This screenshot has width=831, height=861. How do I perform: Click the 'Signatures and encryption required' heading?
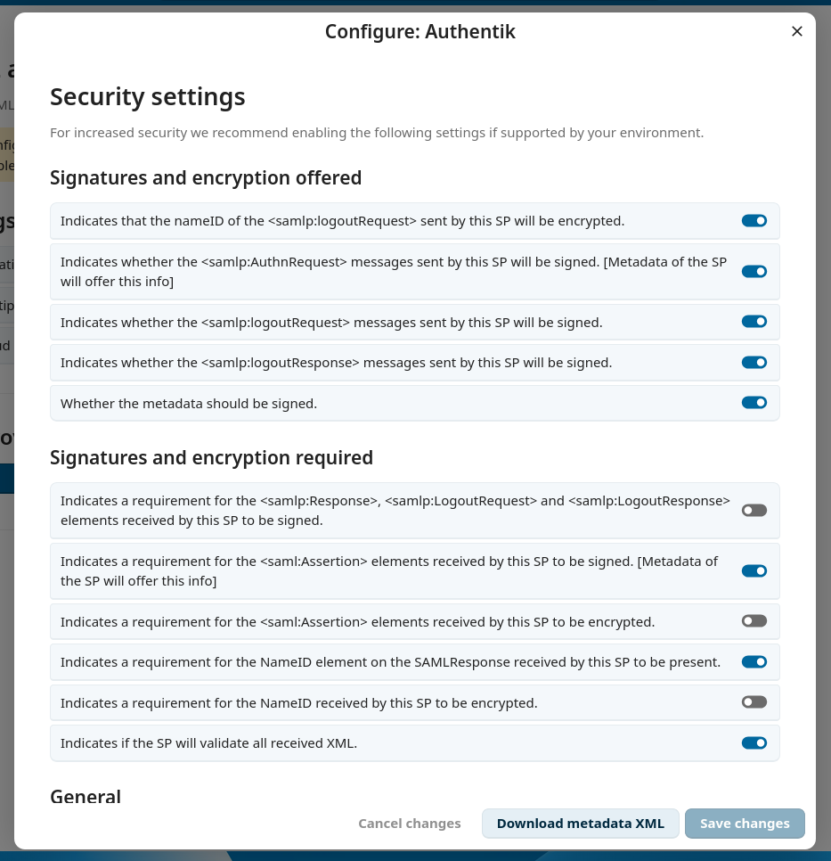[x=211, y=457]
